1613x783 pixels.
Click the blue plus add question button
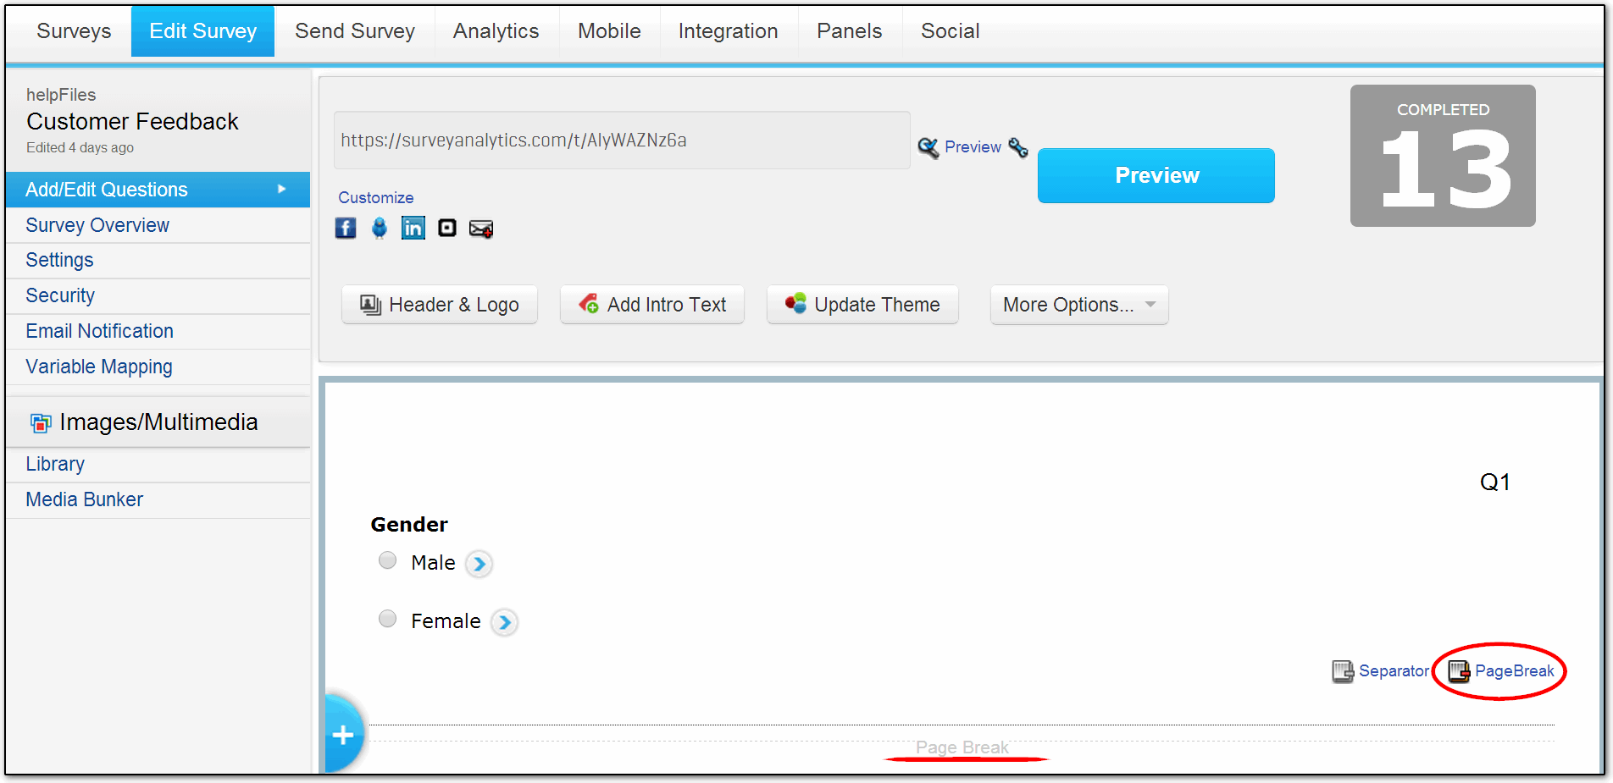pyautogui.click(x=343, y=734)
